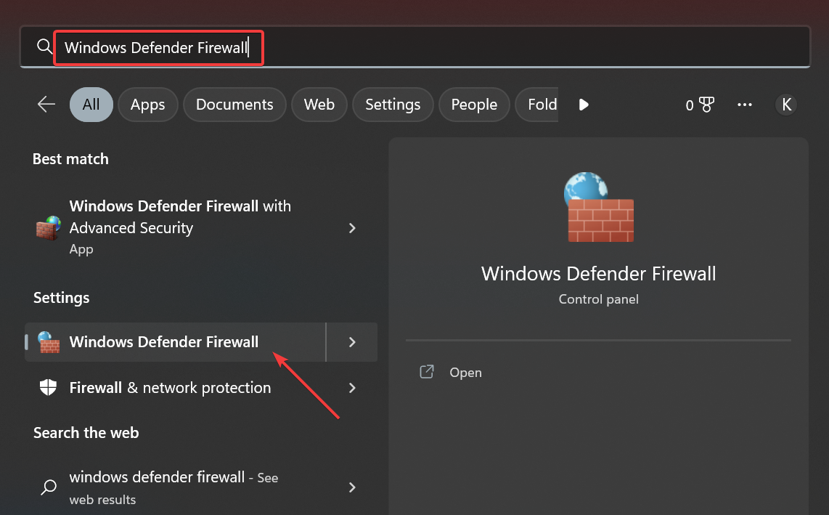Image resolution: width=829 pixels, height=515 pixels.
Task: Open Windows Defender Firewall from the preview pane
Action: [x=465, y=372]
